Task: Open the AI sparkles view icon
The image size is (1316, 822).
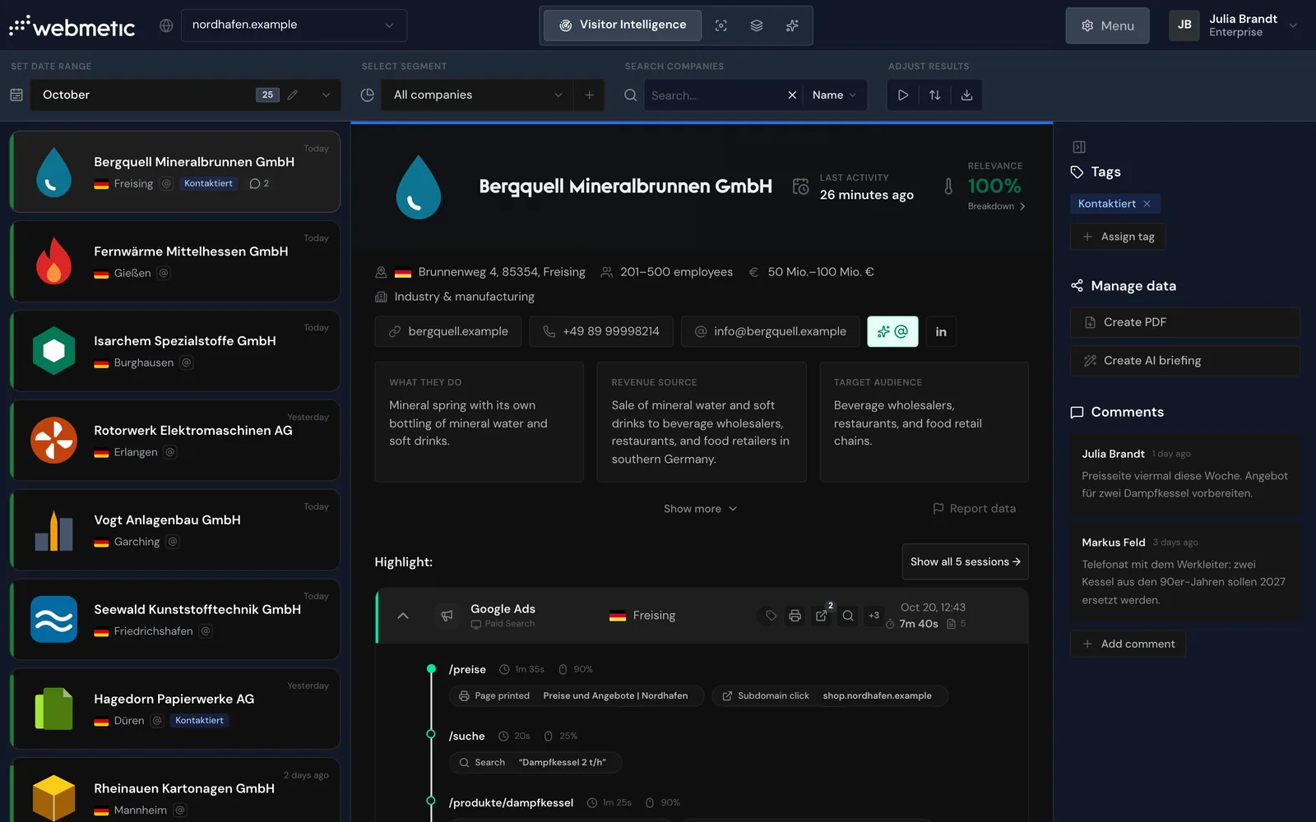Action: point(792,25)
